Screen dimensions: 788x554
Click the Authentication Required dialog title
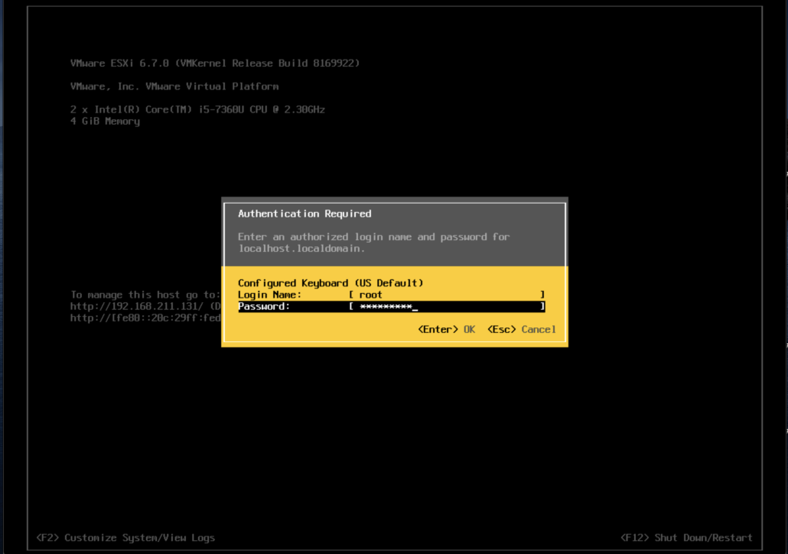point(304,213)
